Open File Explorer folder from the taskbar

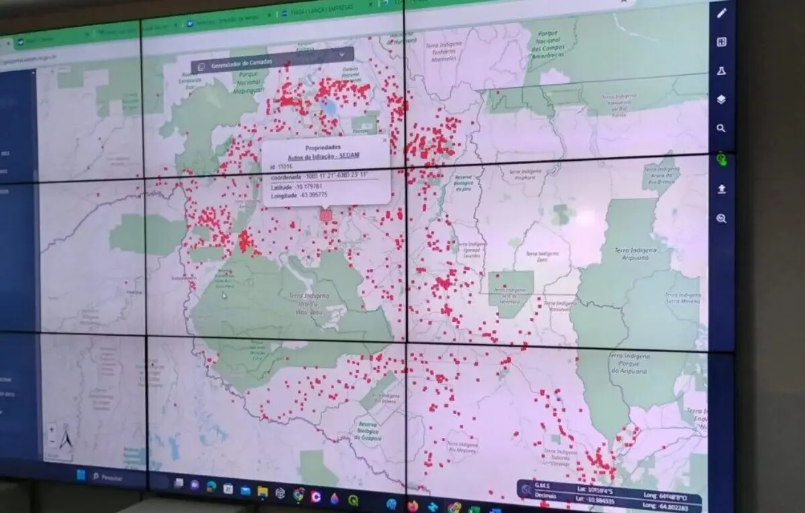pyautogui.click(x=263, y=492)
